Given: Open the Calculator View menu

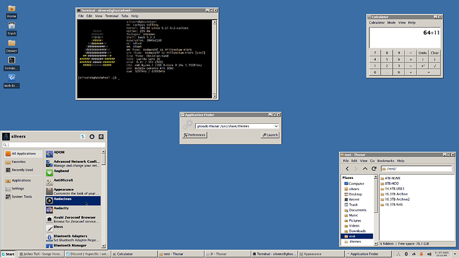Looking at the screenshot, I should pyautogui.click(x=402, y=23).
